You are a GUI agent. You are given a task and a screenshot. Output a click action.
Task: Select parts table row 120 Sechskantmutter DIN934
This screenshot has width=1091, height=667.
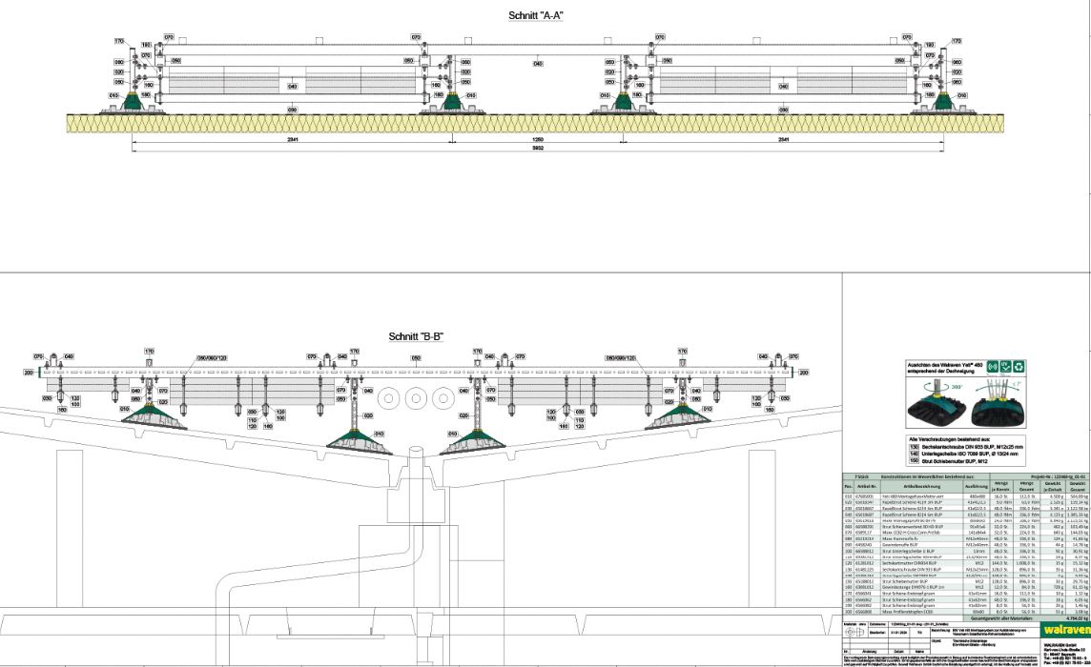tap(966, 563)
